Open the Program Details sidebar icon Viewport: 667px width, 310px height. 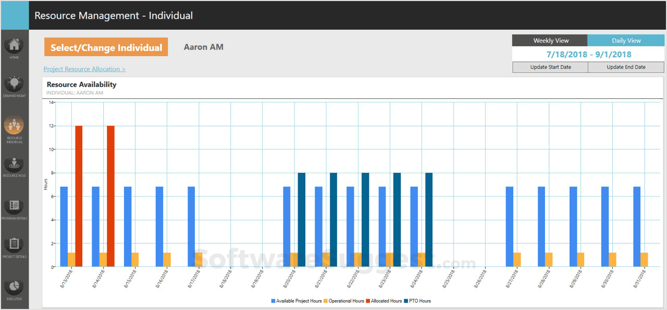point(14,206)
